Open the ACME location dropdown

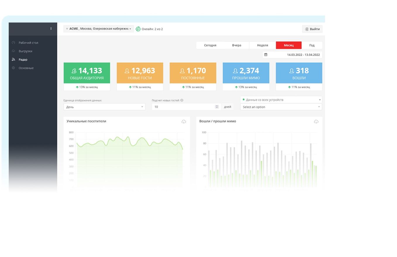tap(99, 29)
